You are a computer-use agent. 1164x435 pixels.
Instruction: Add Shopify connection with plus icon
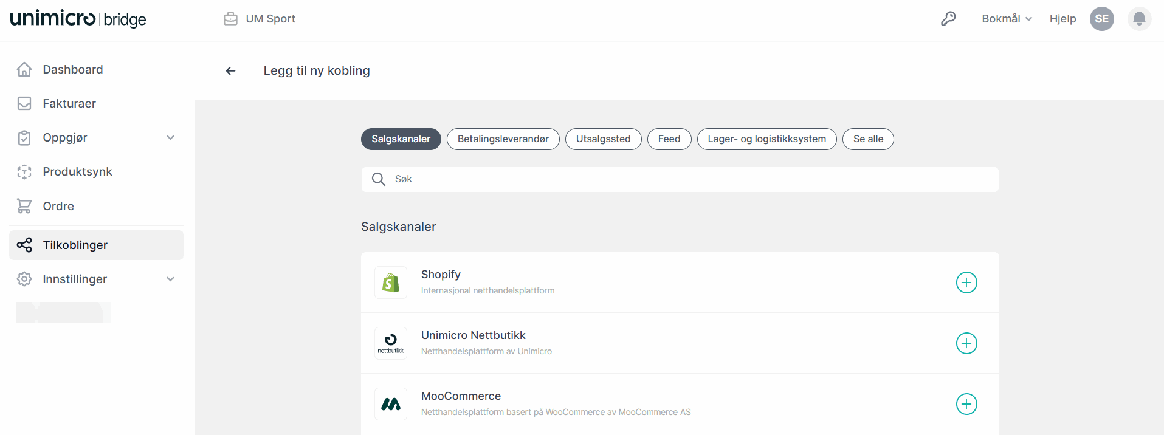[x=966, y=283]
